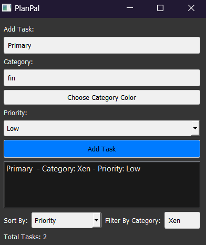Focus the Add Task field containing 'Primary'
Viewport: 206px width, 245px height.
102,45
